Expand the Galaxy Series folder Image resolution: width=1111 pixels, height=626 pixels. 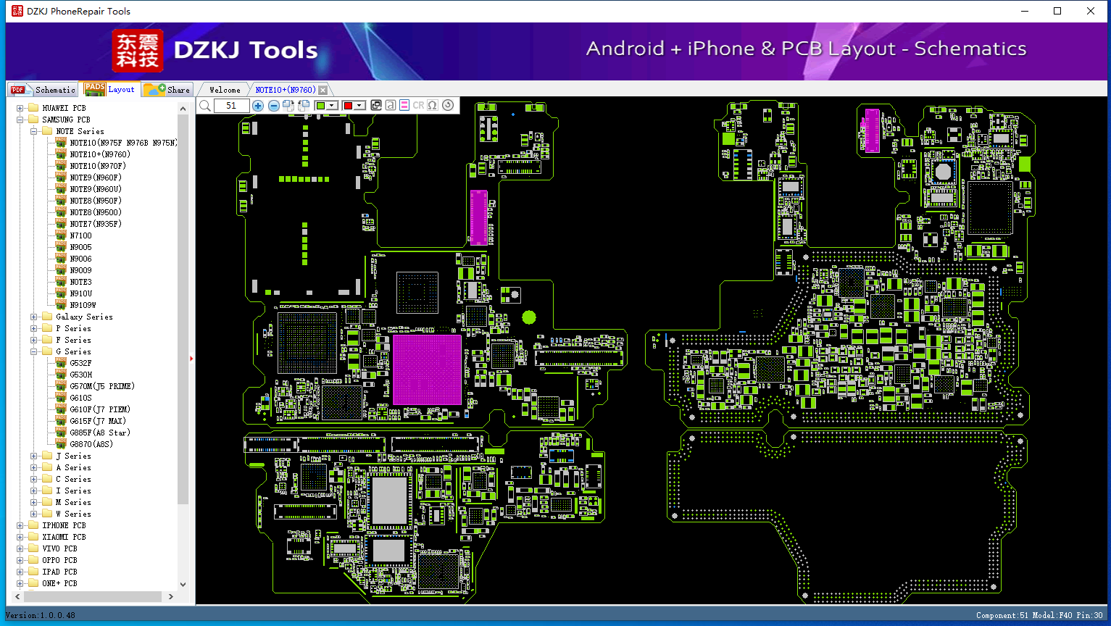34,317
